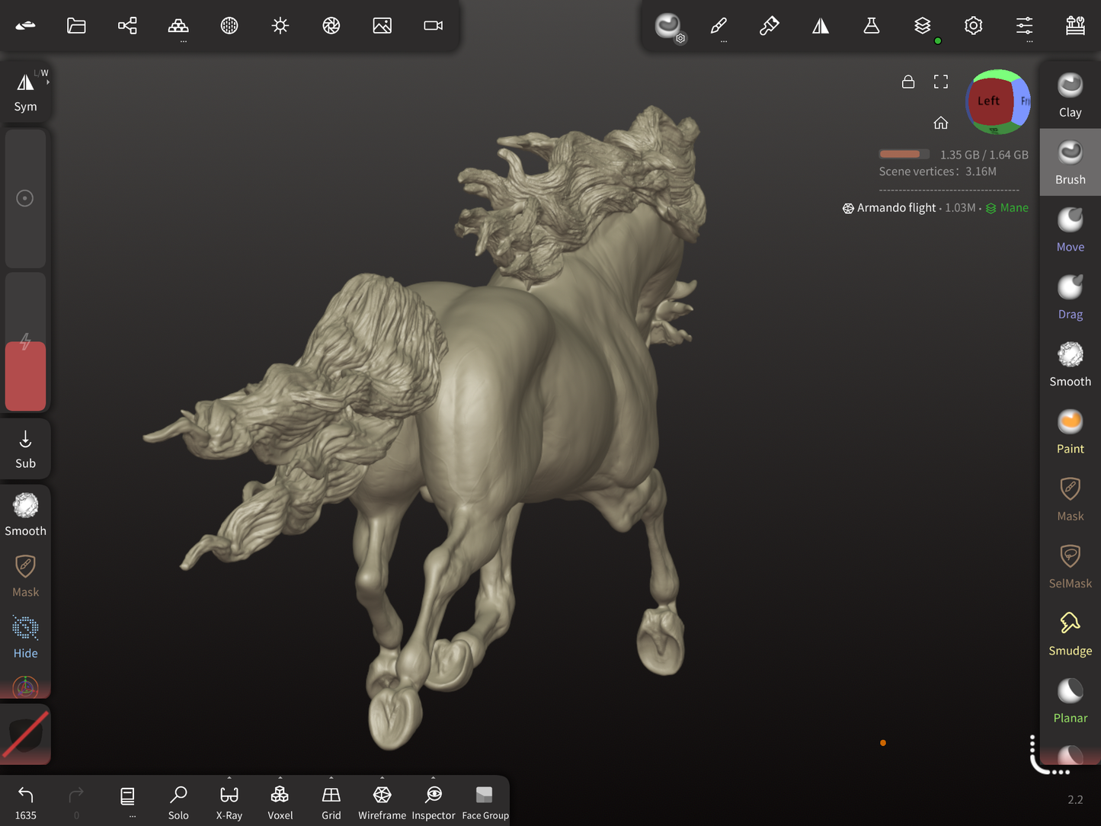This screenshot has height=826, width=1101.
Task: Select the Move tool
Action: [1070, 230]
